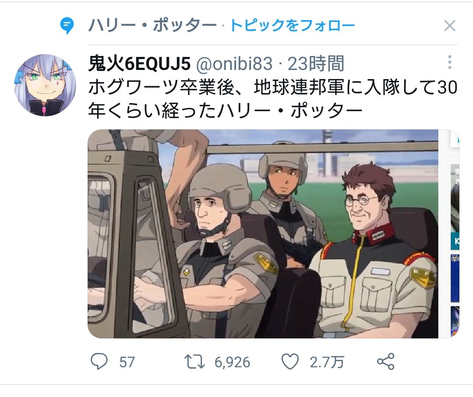This screenshot has height=397, width=473.
Task: Click the blue topic speech-bubble icon
Action: pyautogui.click(x=67, y=25)
